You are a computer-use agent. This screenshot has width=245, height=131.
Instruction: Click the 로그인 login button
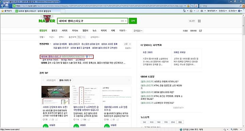(x=192, y=21)
